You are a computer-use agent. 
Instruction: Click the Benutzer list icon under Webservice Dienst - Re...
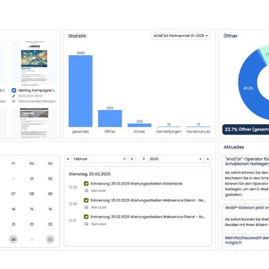[86, 207]
